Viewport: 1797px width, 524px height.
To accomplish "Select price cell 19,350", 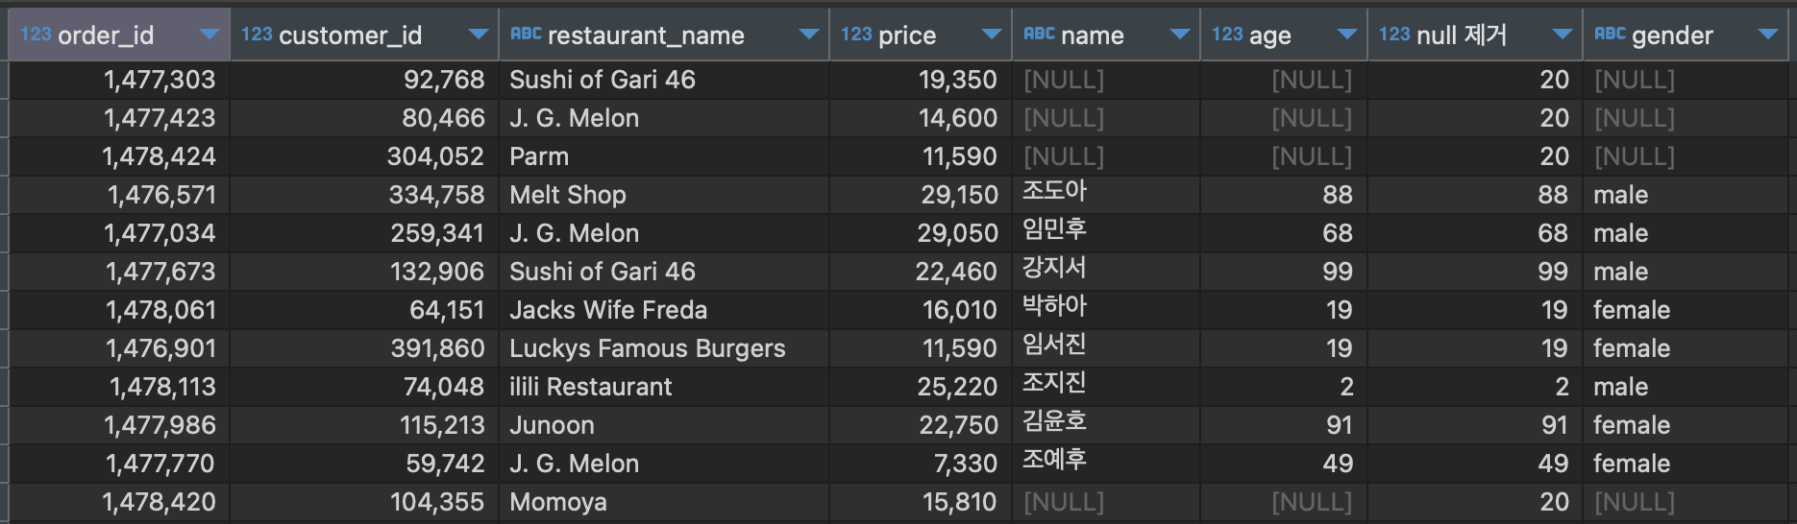I will tap(921, 80).
